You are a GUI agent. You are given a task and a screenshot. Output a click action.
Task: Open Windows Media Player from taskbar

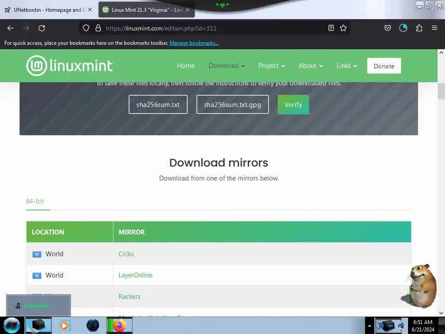pyautogui.click(x=64, y=325)
